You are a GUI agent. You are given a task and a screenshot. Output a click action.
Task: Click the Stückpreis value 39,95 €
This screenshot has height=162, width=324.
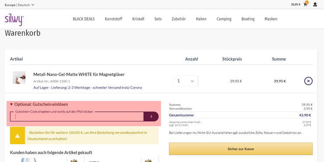[x=236, y=81]
